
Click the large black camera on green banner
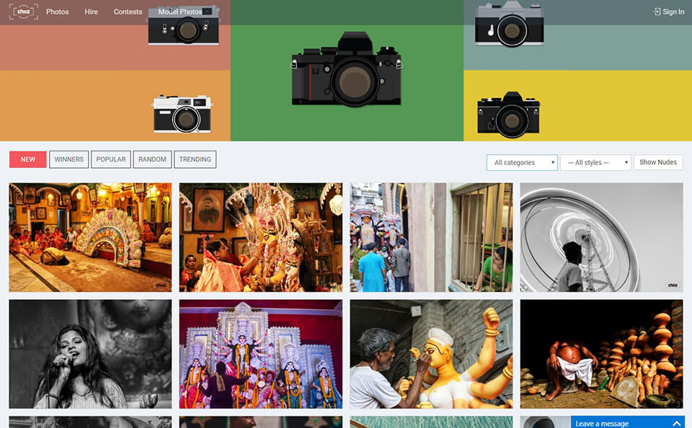click(347, 70)
